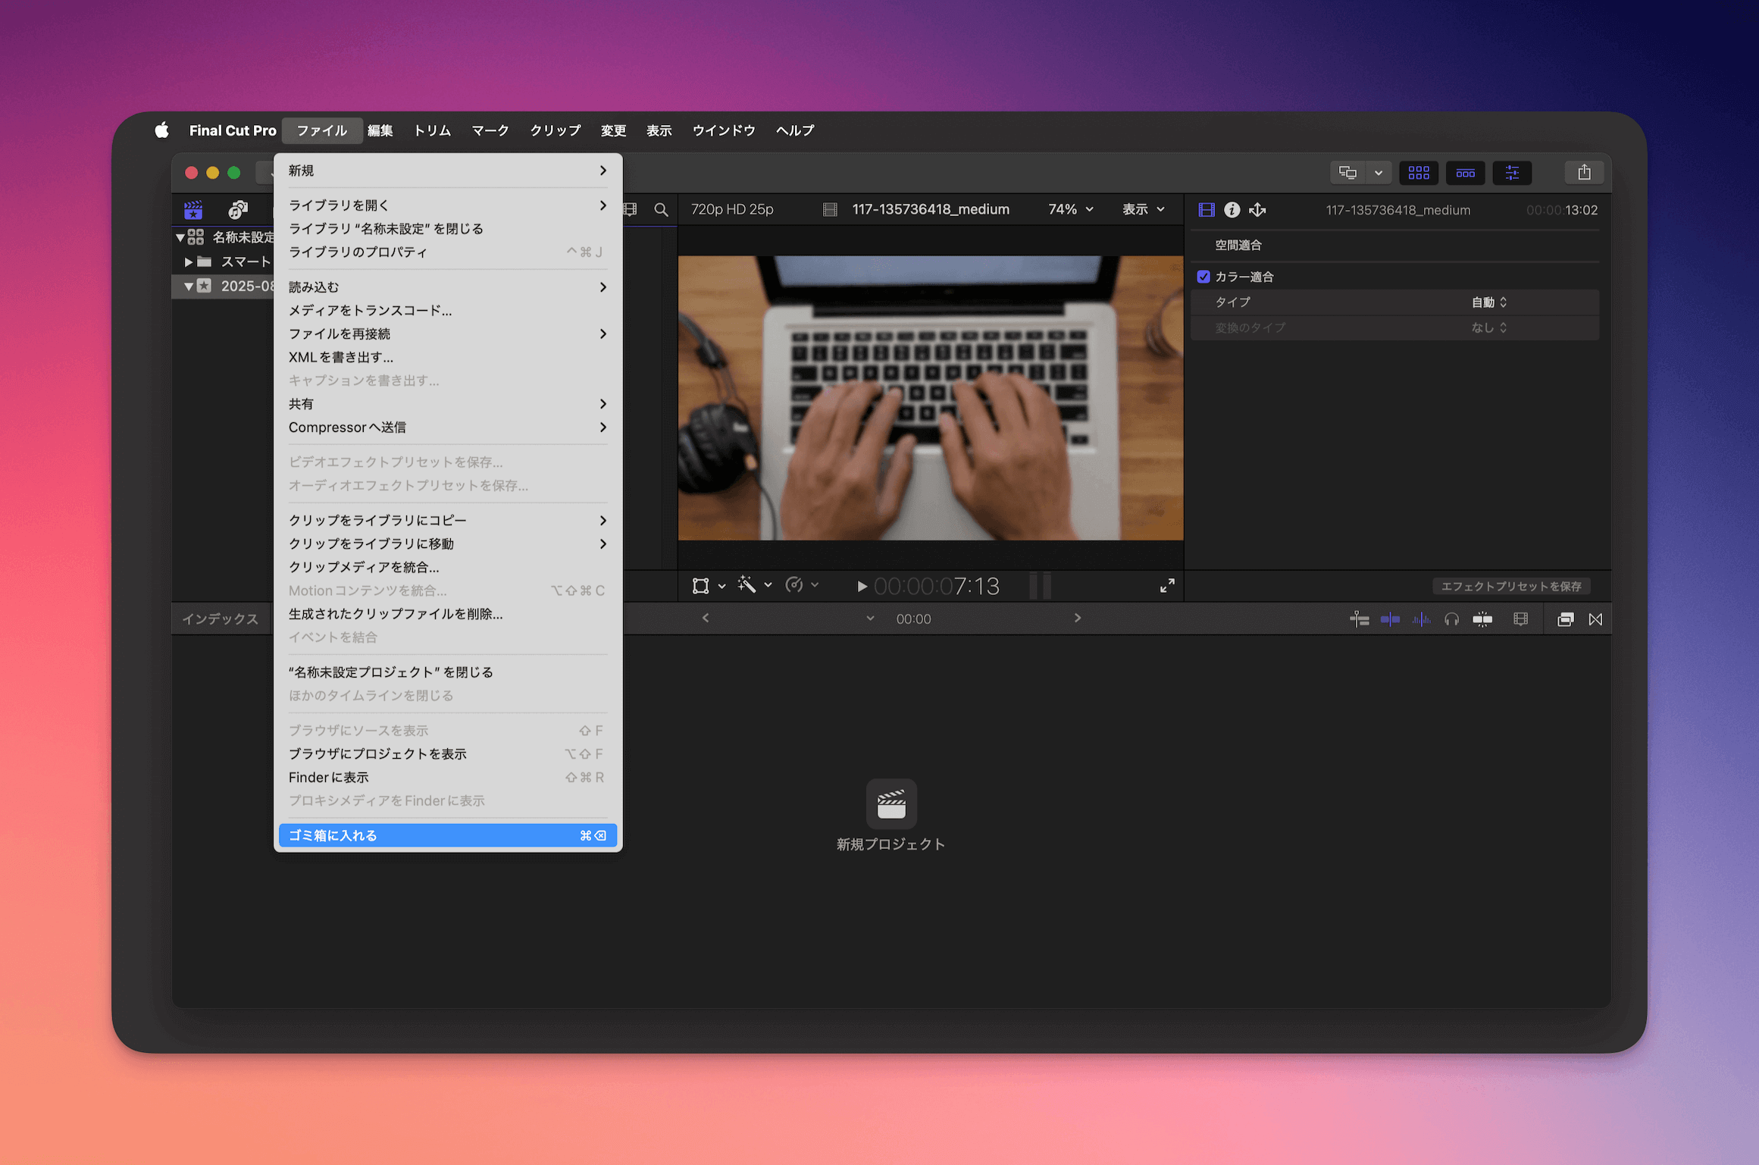
Task: Select メディアをトランスコード menu item
Action: 448,311
